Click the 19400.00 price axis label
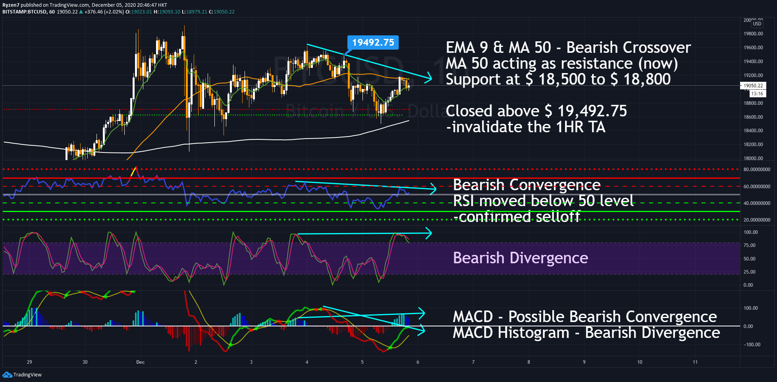This screenshot has height=382, width=777. pyautogui.click(x=753, y=62)
